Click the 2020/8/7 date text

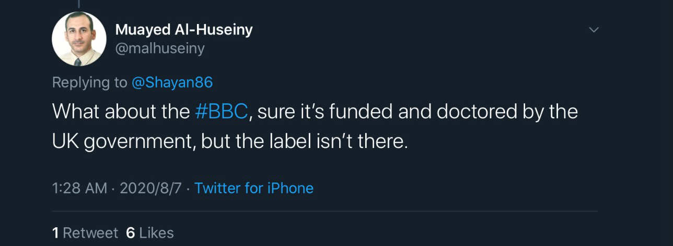click(x=150, y=188)
